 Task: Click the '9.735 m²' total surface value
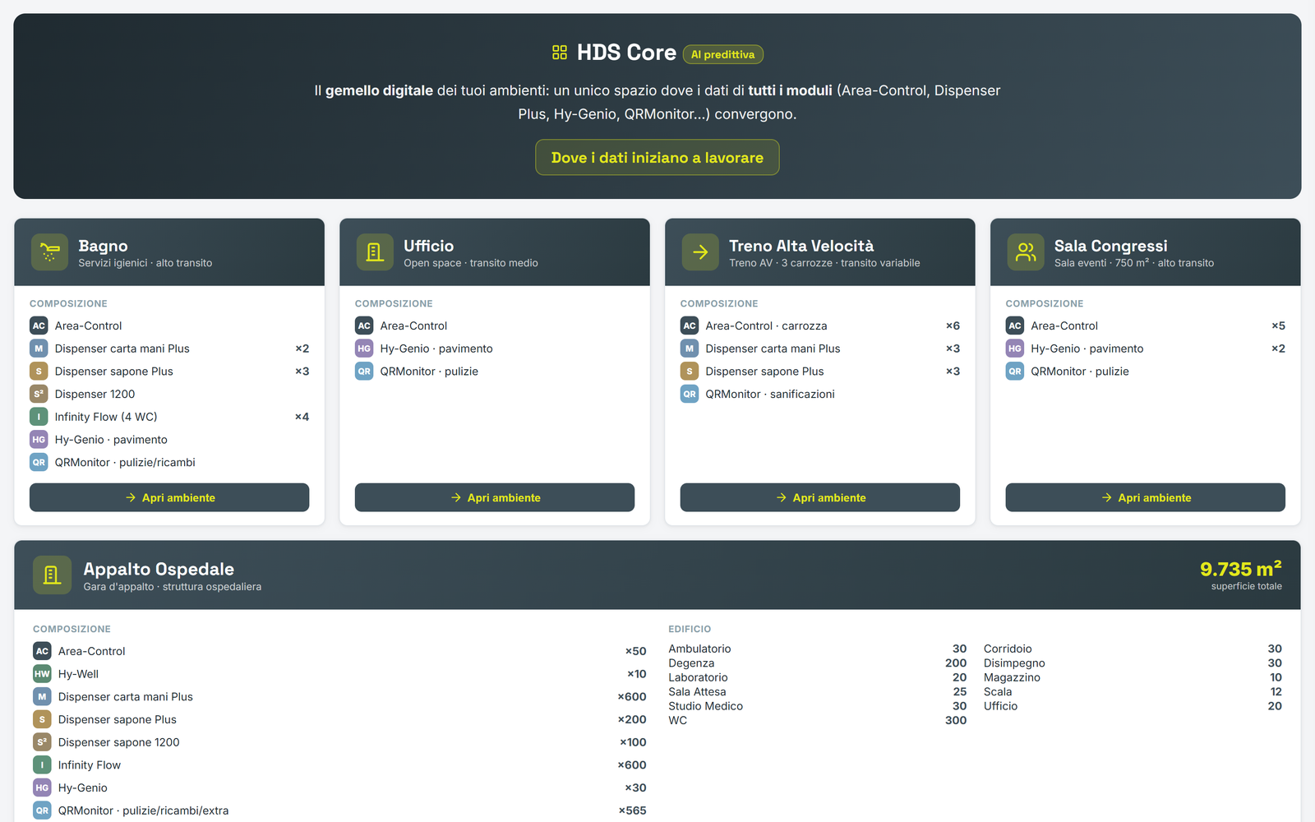(1241, 569)
